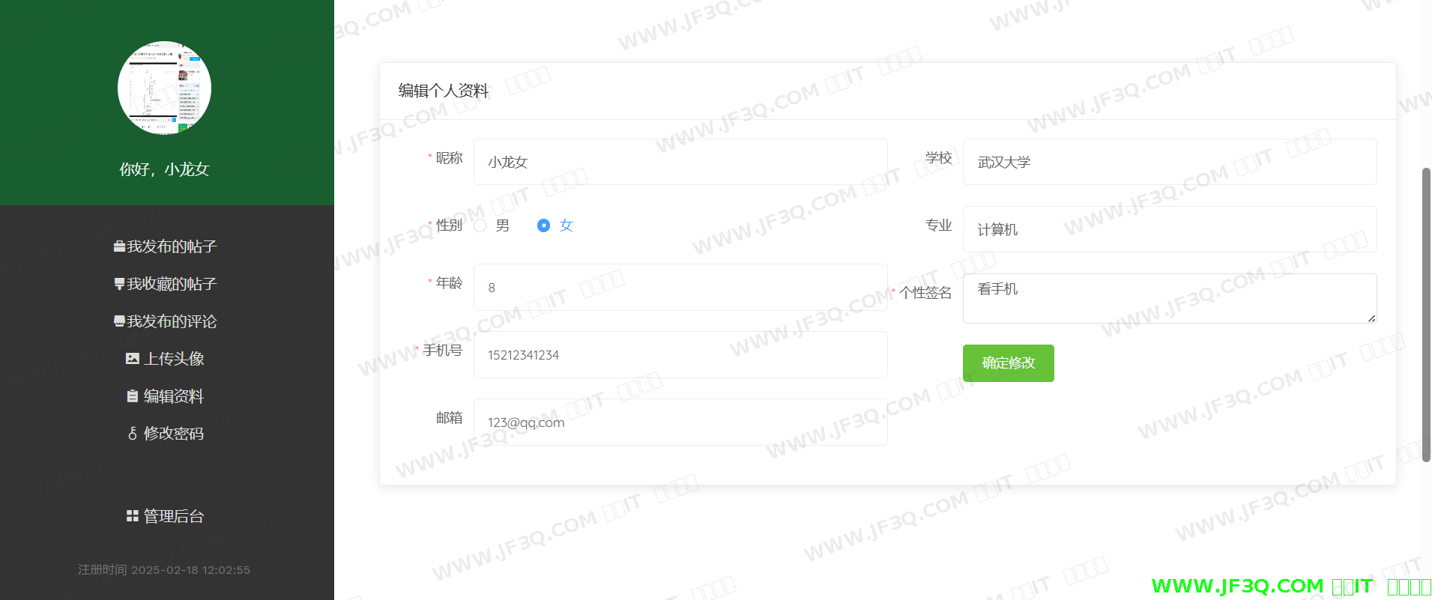Click the 手机号 input field
Image resolution: width=1432 pixels, height=600 pixels.
click(x=680, y=355)
